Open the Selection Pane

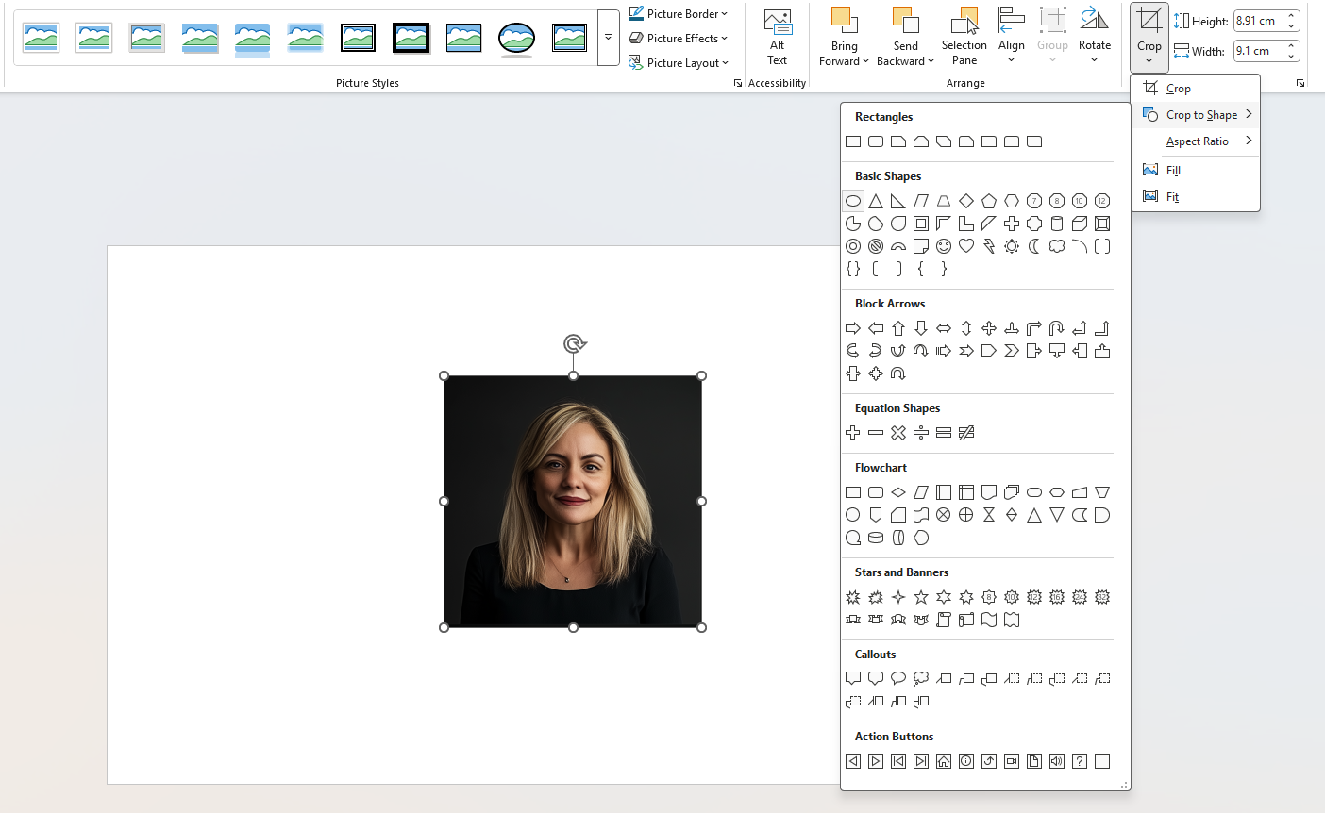[x=964, y=37]
